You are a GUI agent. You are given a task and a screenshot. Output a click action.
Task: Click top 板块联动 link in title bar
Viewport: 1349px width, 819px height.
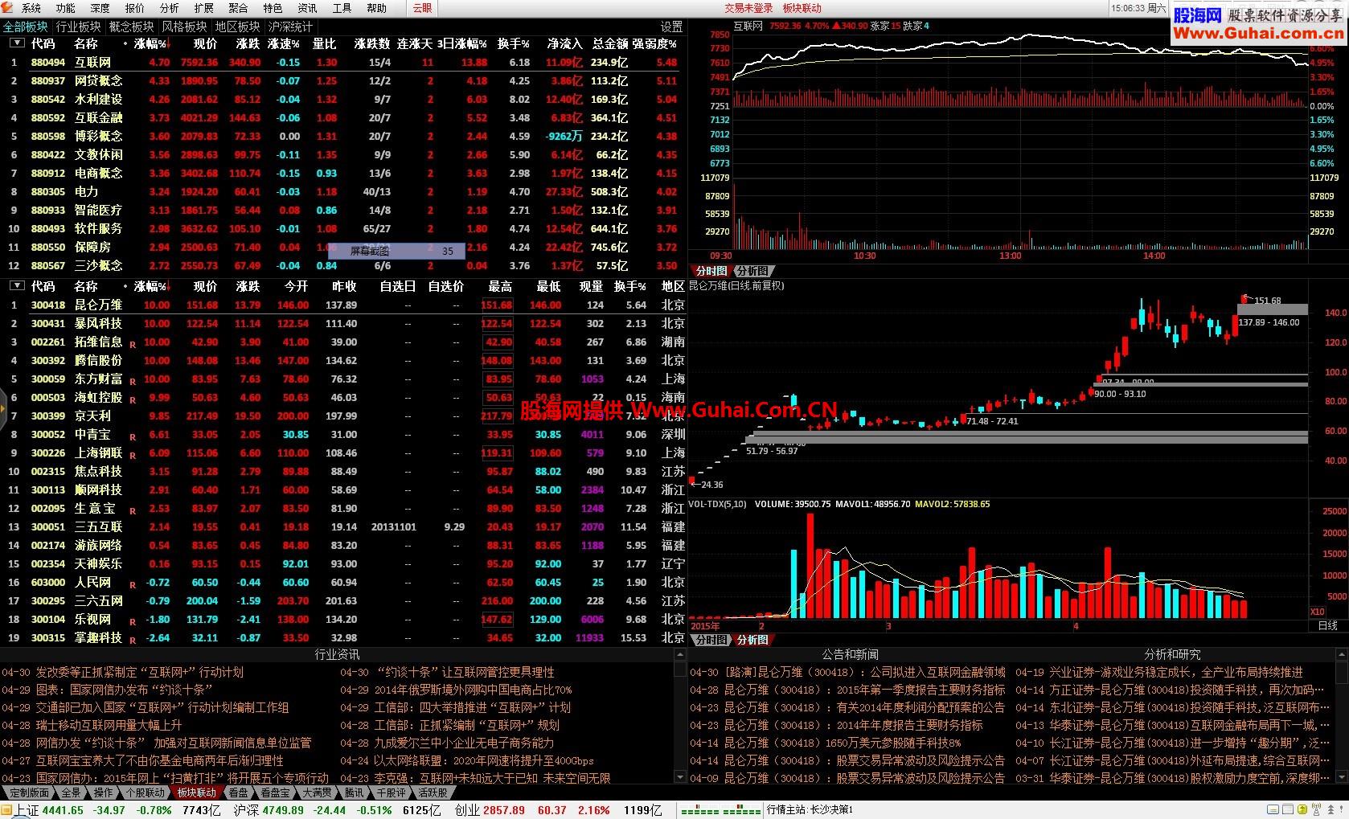802,8
